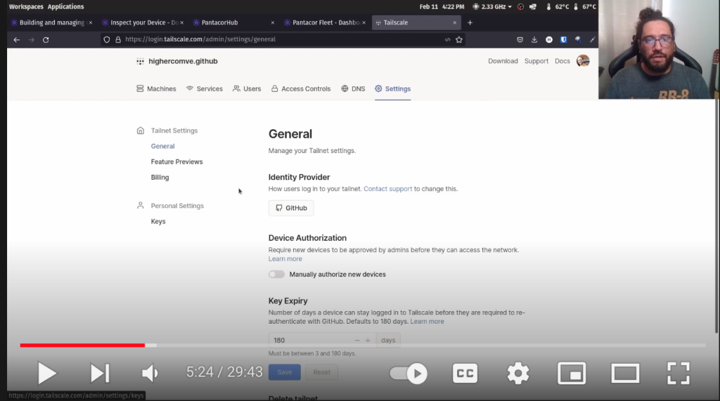The height and width of the screenshot is (401, 720).
Task: Enable miniplayer mode
Action: (572, 373)
